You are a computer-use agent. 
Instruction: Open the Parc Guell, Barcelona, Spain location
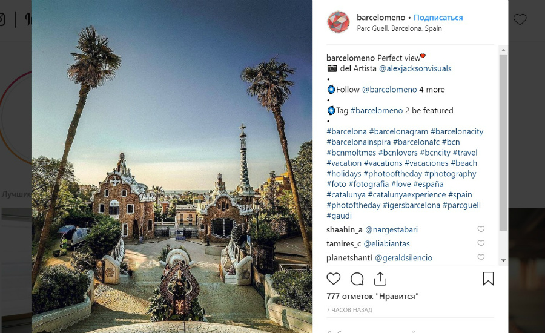tap(400, 28)
